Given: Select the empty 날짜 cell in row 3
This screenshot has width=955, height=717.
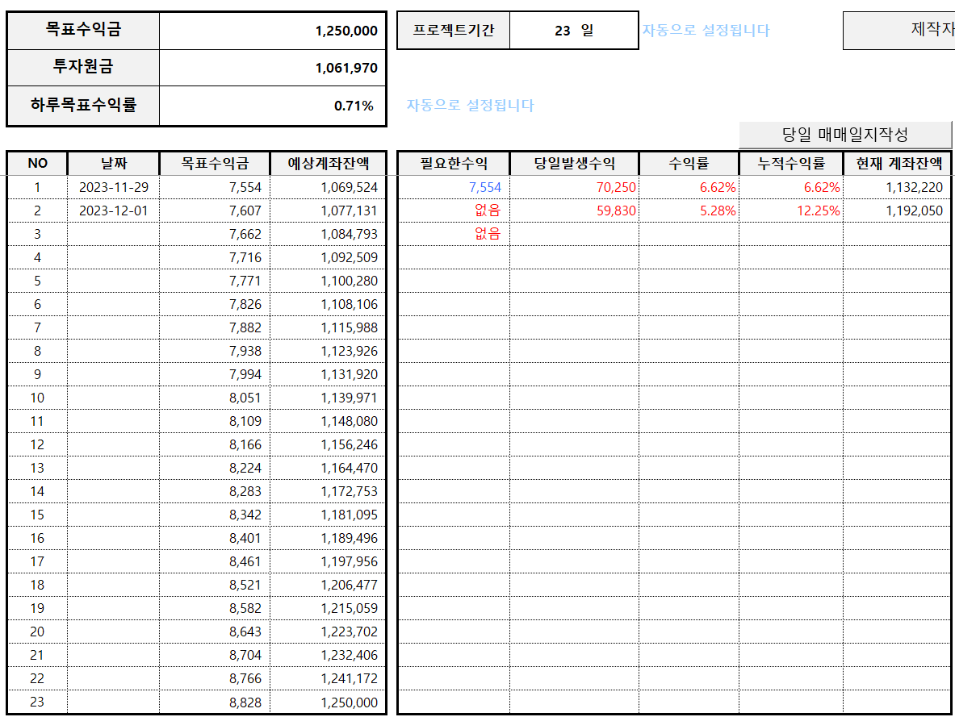Looking at the screenshot, I should tap(113, 234).
